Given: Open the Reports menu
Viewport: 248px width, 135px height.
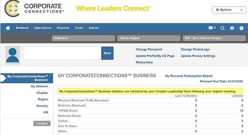Looking at the screenshot, I should tap(63, 28).
